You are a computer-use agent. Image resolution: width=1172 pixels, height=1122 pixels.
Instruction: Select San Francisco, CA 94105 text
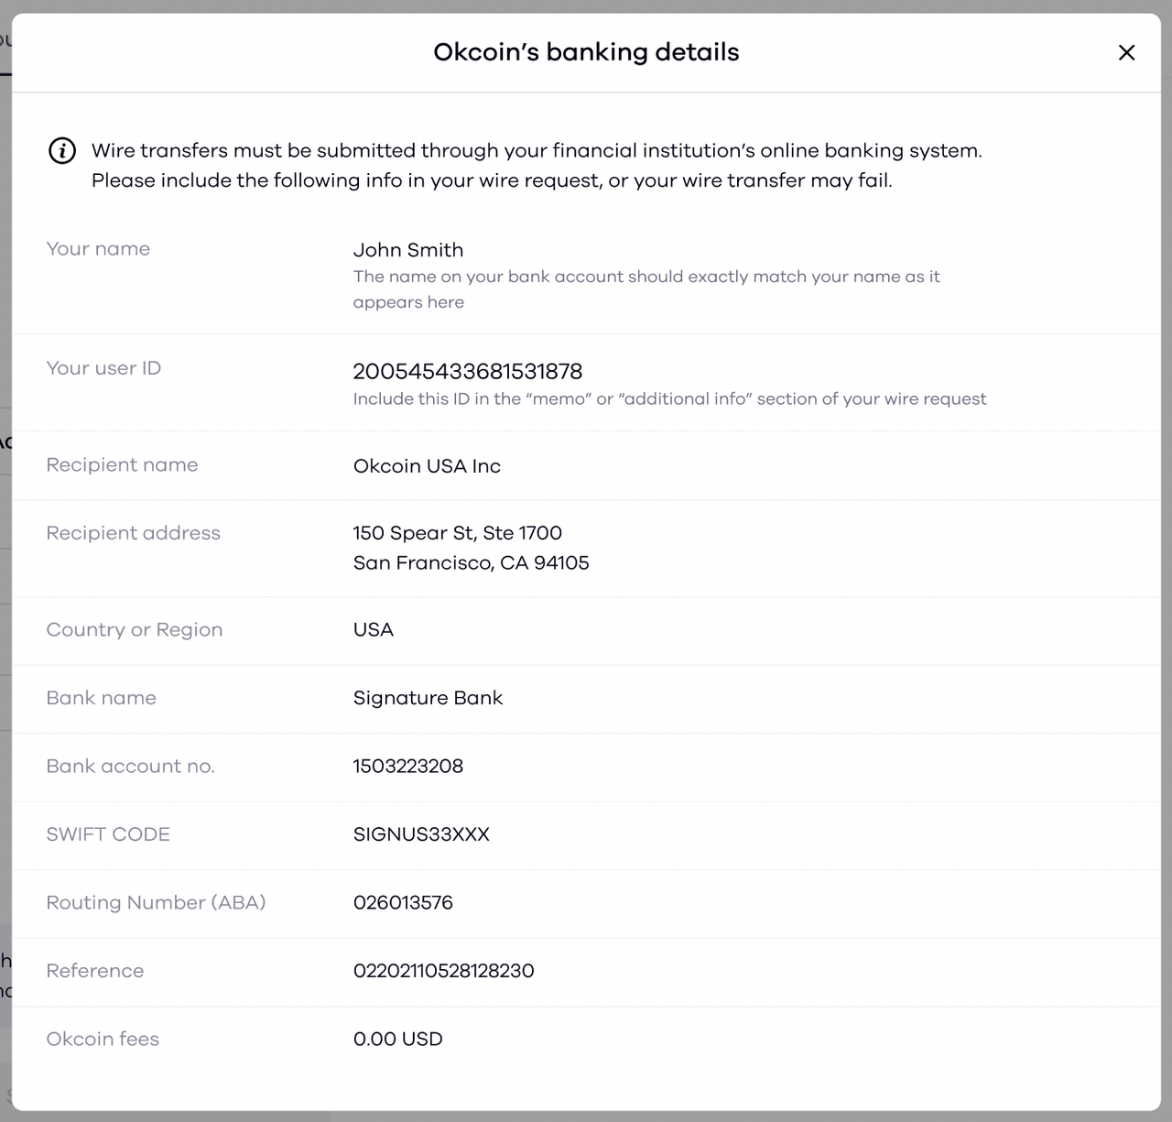(472, 563)
